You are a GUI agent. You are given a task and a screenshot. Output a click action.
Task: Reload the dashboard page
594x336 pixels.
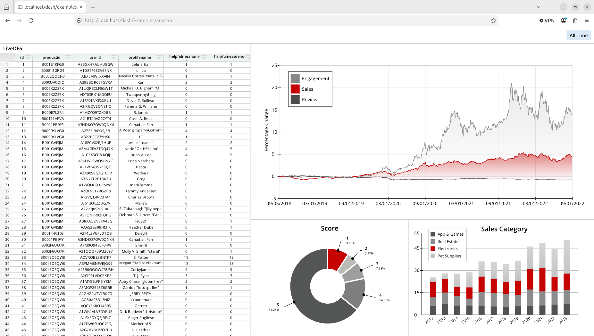pyautogui.click(x=31, y=21)
